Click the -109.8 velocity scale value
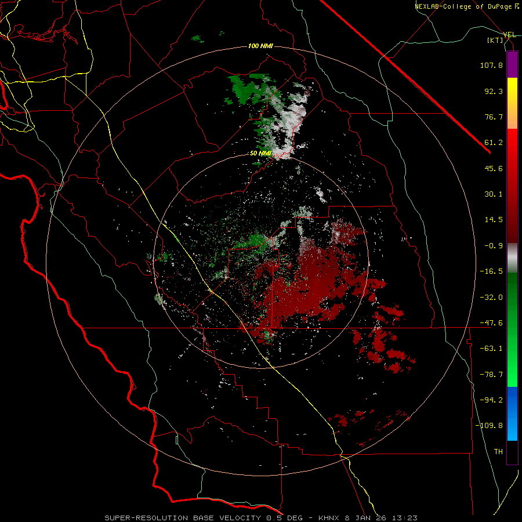Screen dimensions: 522x522 coord(489,426)
